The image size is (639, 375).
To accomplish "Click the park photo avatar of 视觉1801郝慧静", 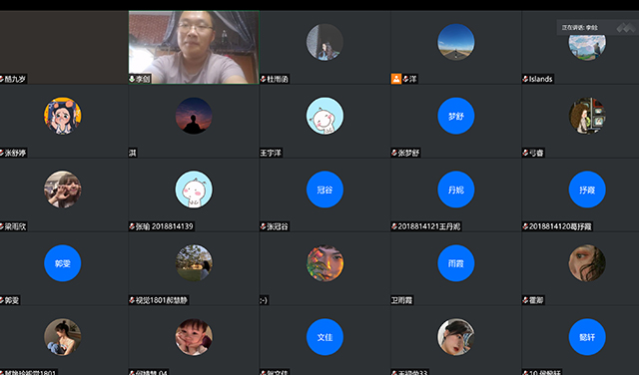I will [194, 263].
